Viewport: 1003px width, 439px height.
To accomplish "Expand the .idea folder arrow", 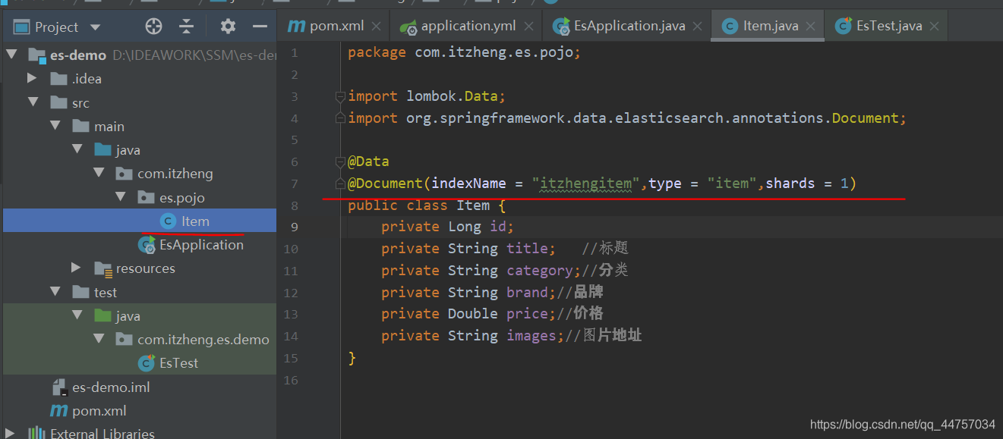I will click(x=31, y=78).
